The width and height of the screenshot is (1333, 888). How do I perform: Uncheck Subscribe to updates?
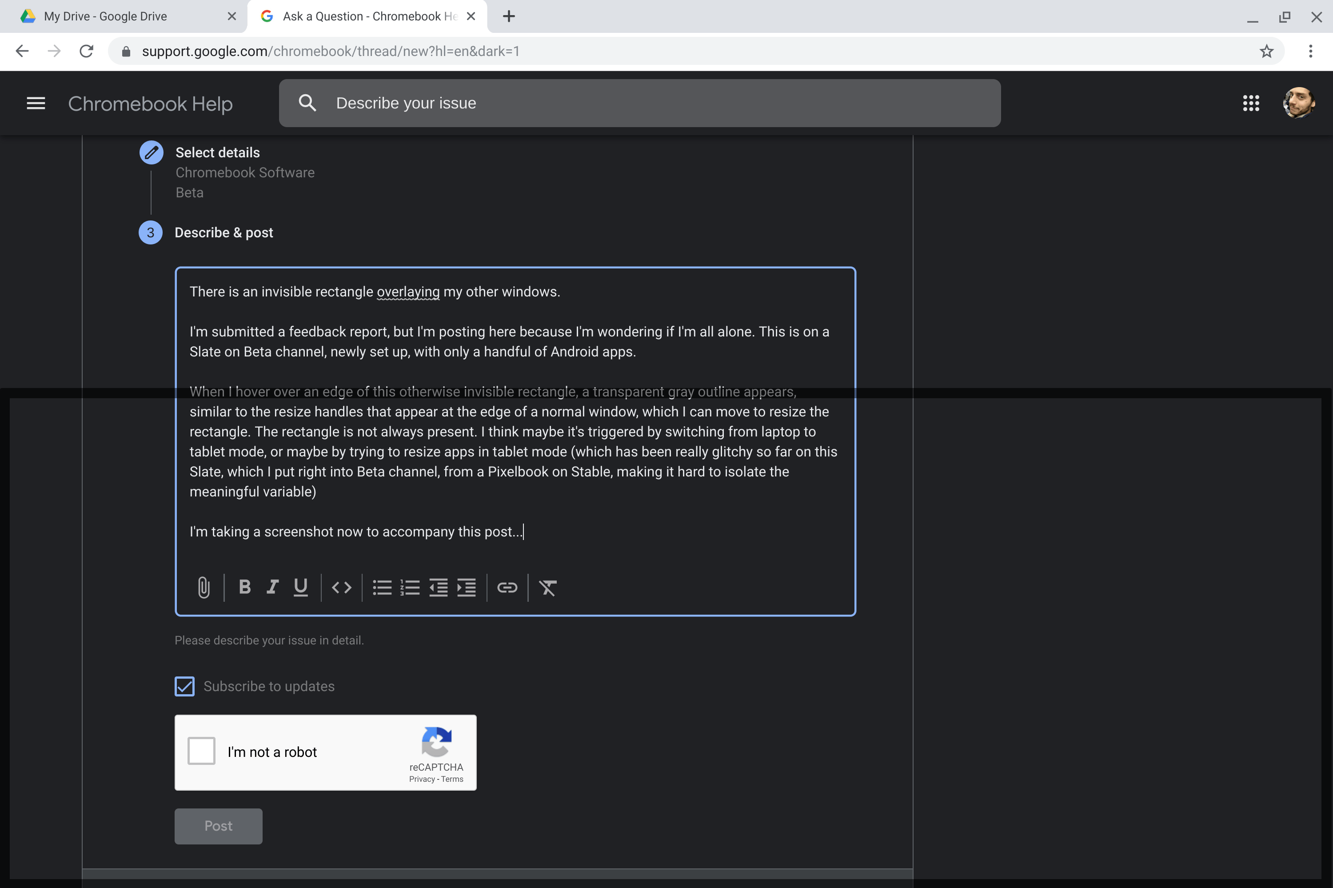point(184,686)
